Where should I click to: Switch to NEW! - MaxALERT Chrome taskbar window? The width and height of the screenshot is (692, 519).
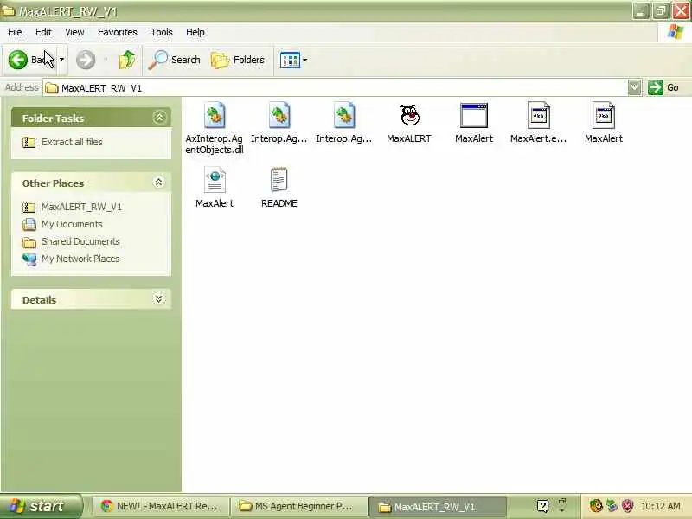161,506
